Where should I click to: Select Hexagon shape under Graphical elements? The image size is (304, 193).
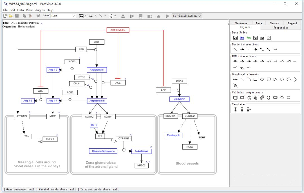289,79
